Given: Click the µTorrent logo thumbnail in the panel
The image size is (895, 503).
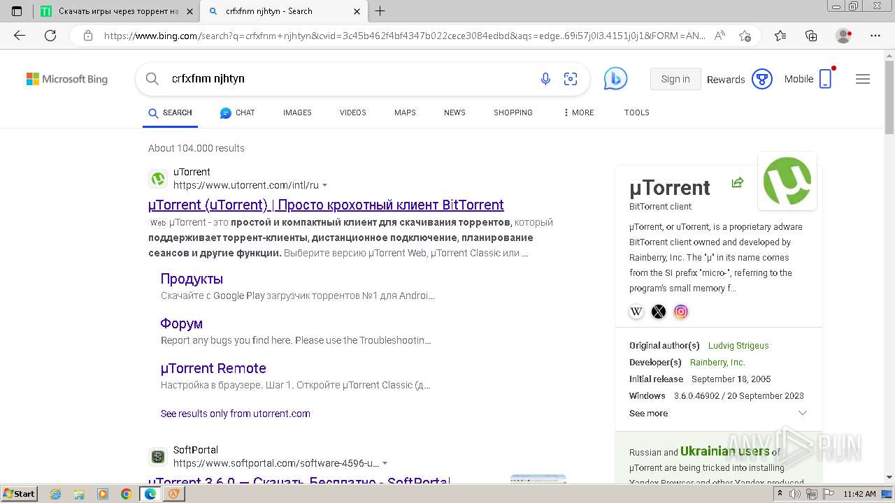Looking at the screenshot, I should pos(787,181).
